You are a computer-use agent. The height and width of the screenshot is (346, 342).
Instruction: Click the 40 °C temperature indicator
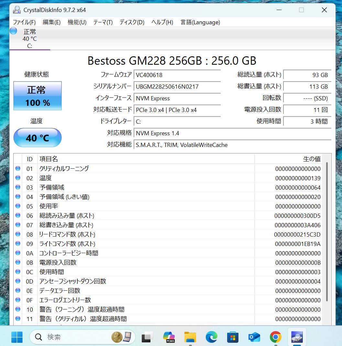[x=37, y=138]
